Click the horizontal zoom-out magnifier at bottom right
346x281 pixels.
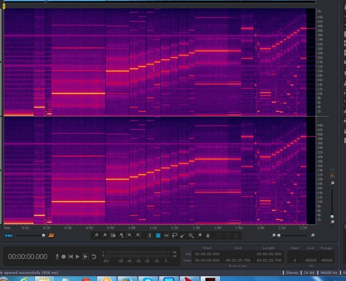click(x=274, y=235)
